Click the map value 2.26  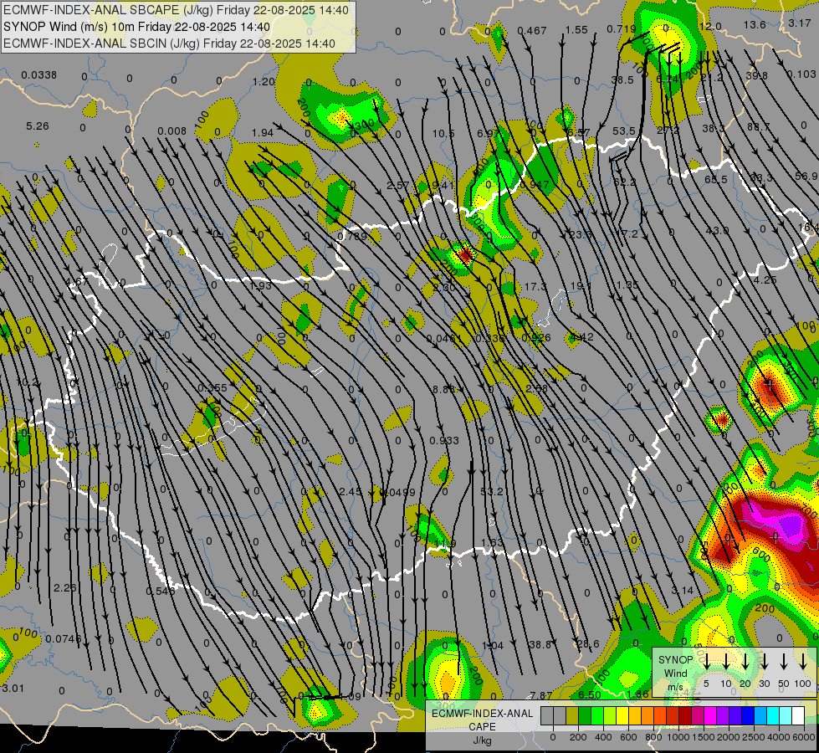coord(64,588)
